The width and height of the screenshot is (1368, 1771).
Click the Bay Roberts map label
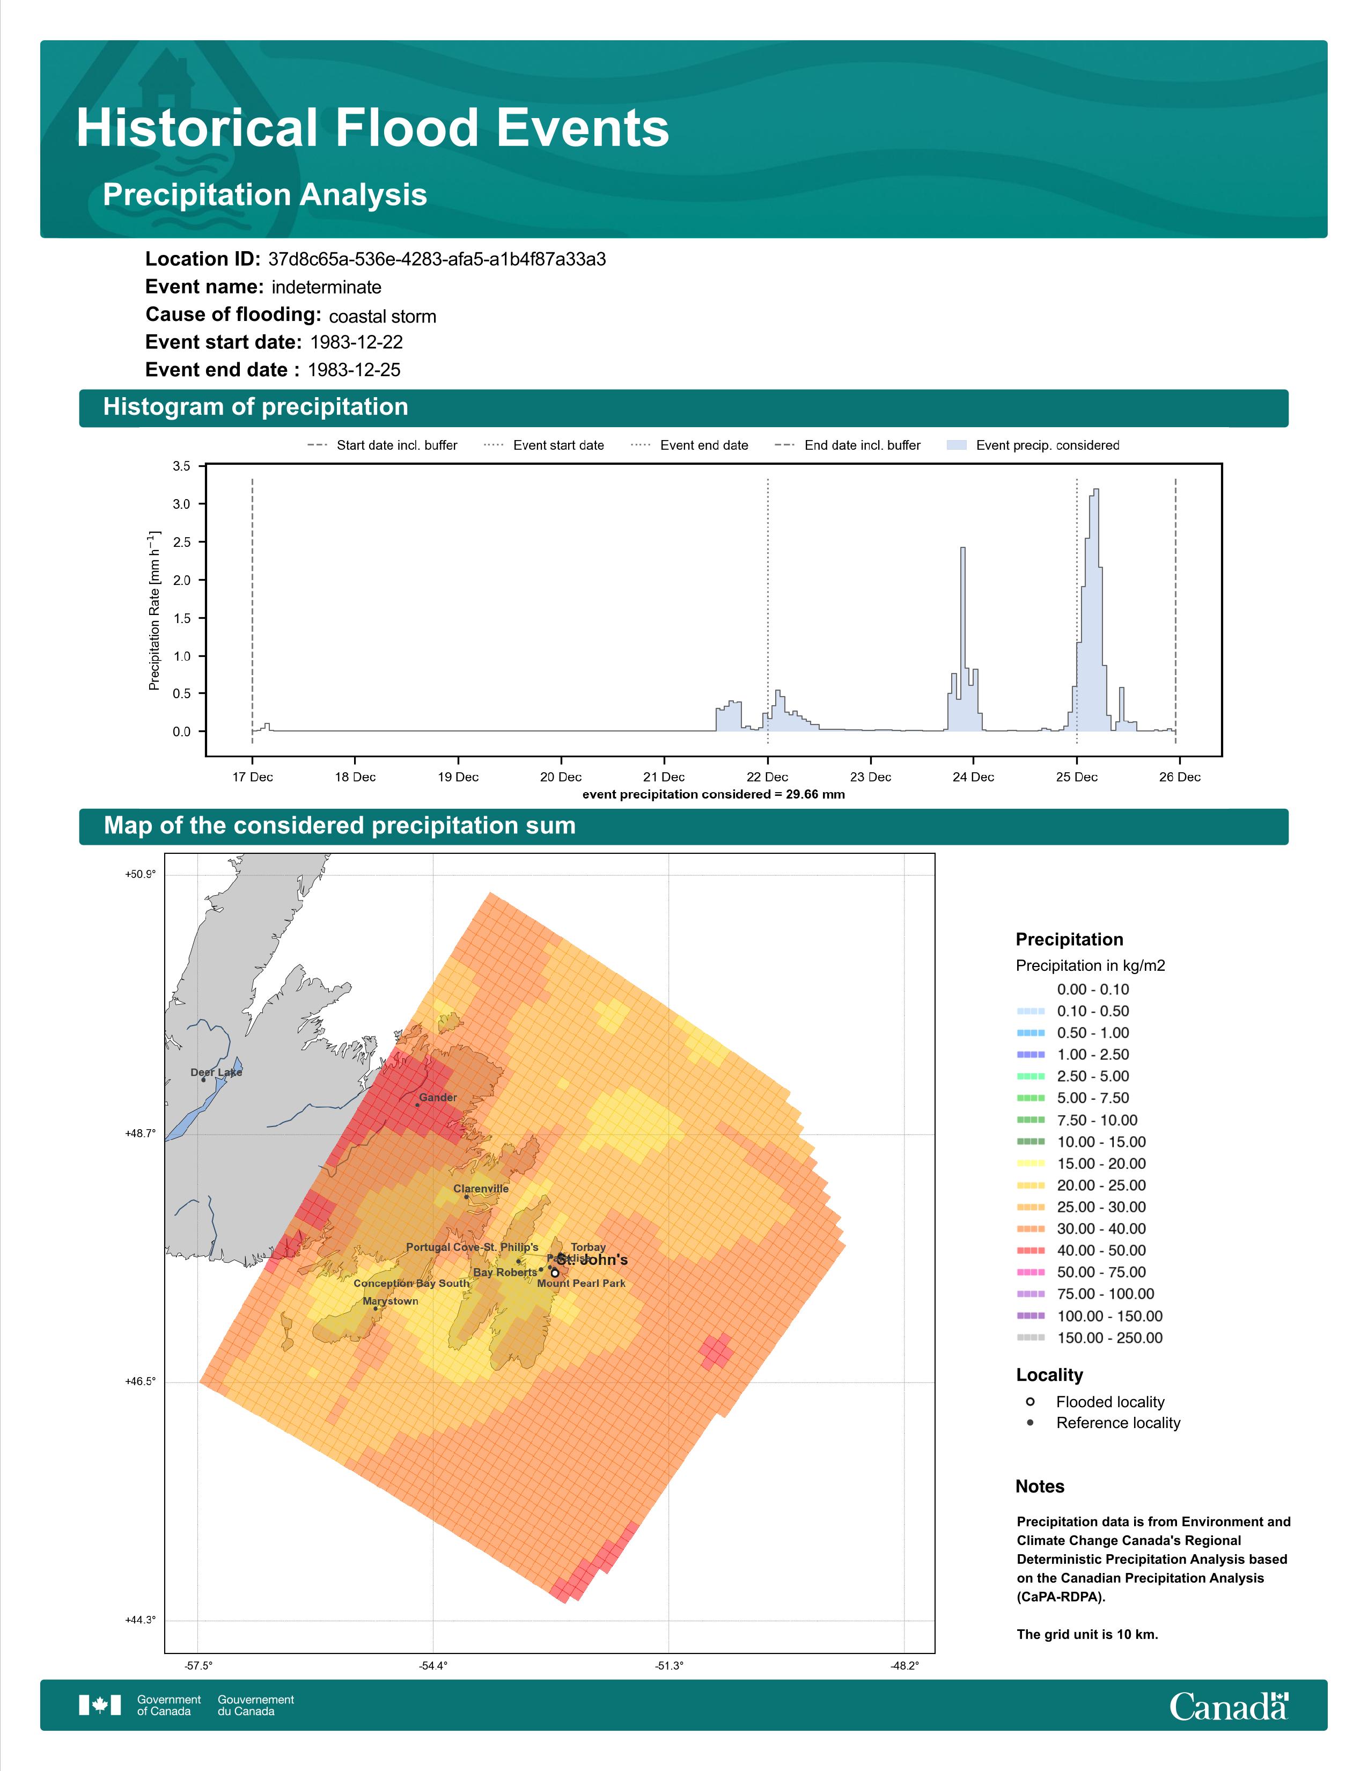tap(505, 1272)
